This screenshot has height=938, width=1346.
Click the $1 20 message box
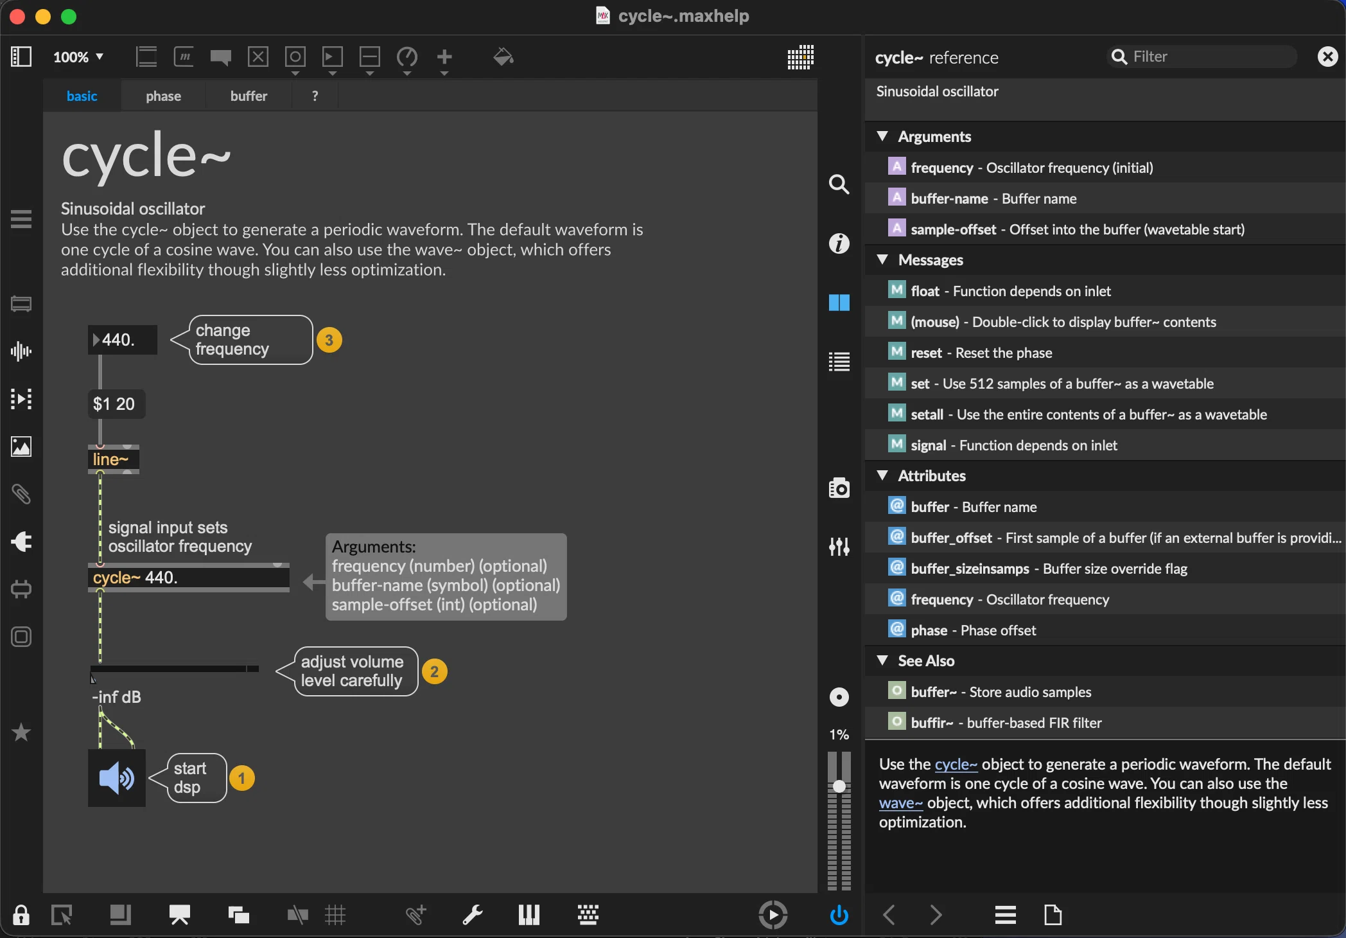point(116,403)
